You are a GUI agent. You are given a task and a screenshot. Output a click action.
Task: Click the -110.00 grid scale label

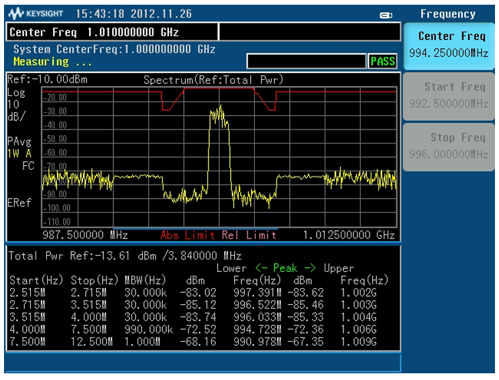pyautogui.click(x=57, y=222)
